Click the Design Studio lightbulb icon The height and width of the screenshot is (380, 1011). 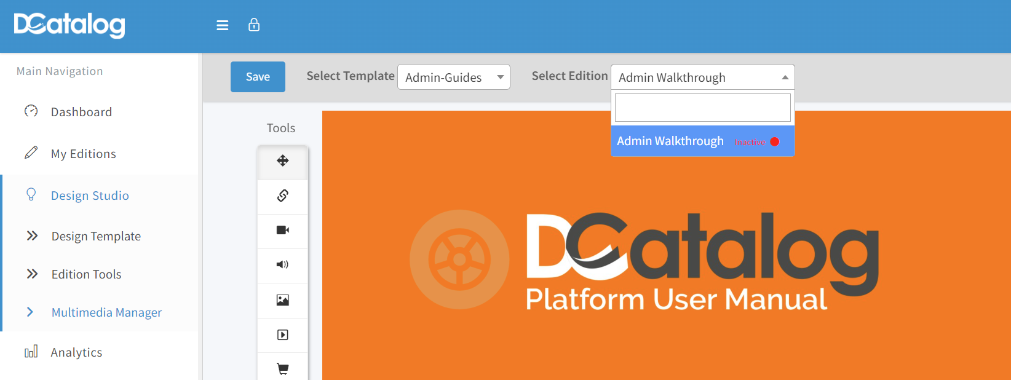[31, 195]
